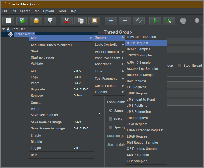Click the Thread Group gear icon

[10, 34]
